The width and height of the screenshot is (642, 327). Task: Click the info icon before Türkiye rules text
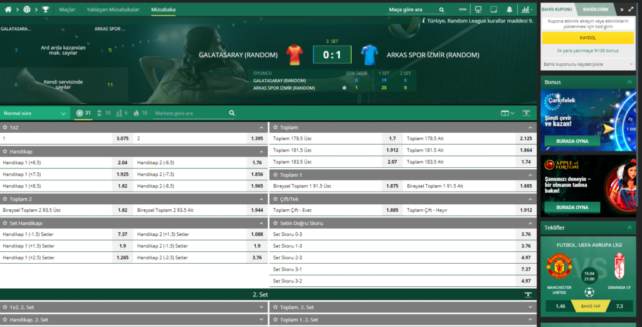click(x=424, y=20)
